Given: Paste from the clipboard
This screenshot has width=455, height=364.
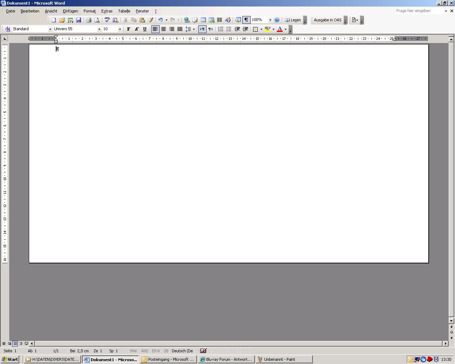Looking at the screenshot, I should click(142, 20).
